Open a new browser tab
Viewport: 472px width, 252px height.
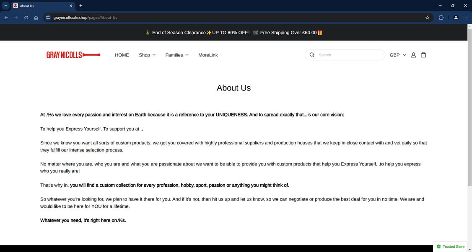click(x=80, y=6)
